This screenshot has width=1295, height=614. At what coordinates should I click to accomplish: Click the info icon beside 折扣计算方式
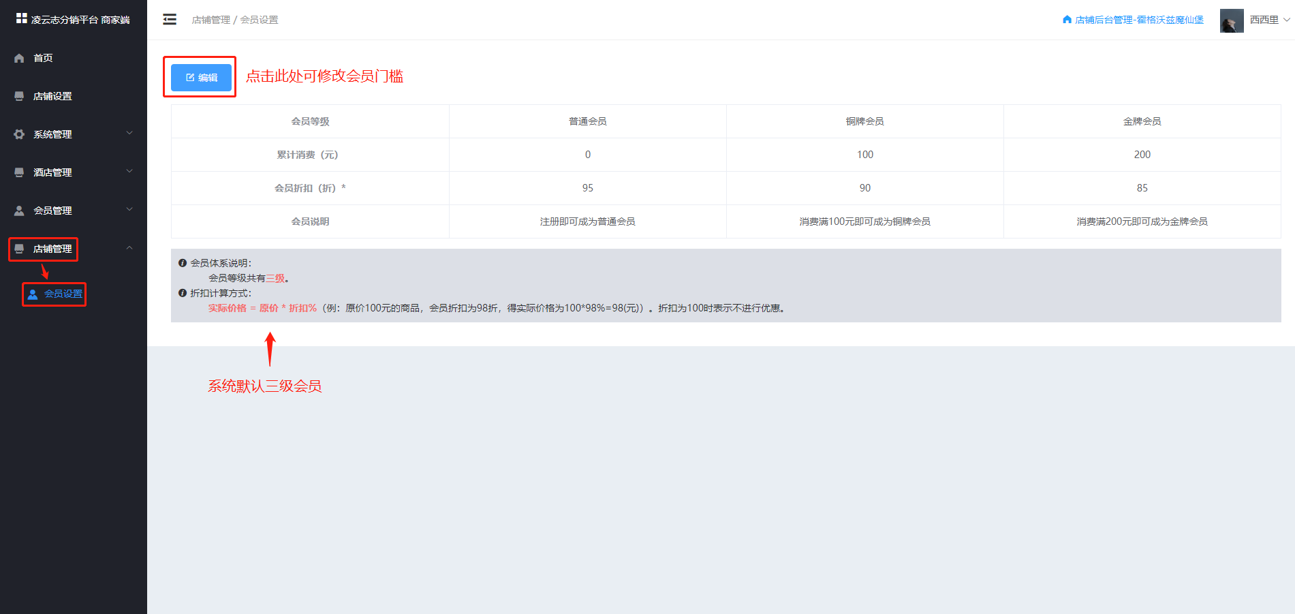coord(183,293)
